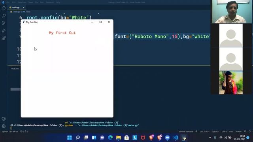This screenshot has width=253, height=142.
Task: Click the microphone tray icon
Action: [215, 138]
